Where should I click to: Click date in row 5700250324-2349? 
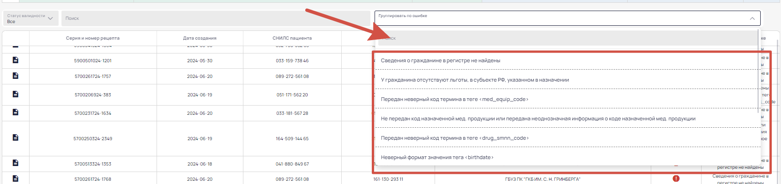tap(200, 139)
